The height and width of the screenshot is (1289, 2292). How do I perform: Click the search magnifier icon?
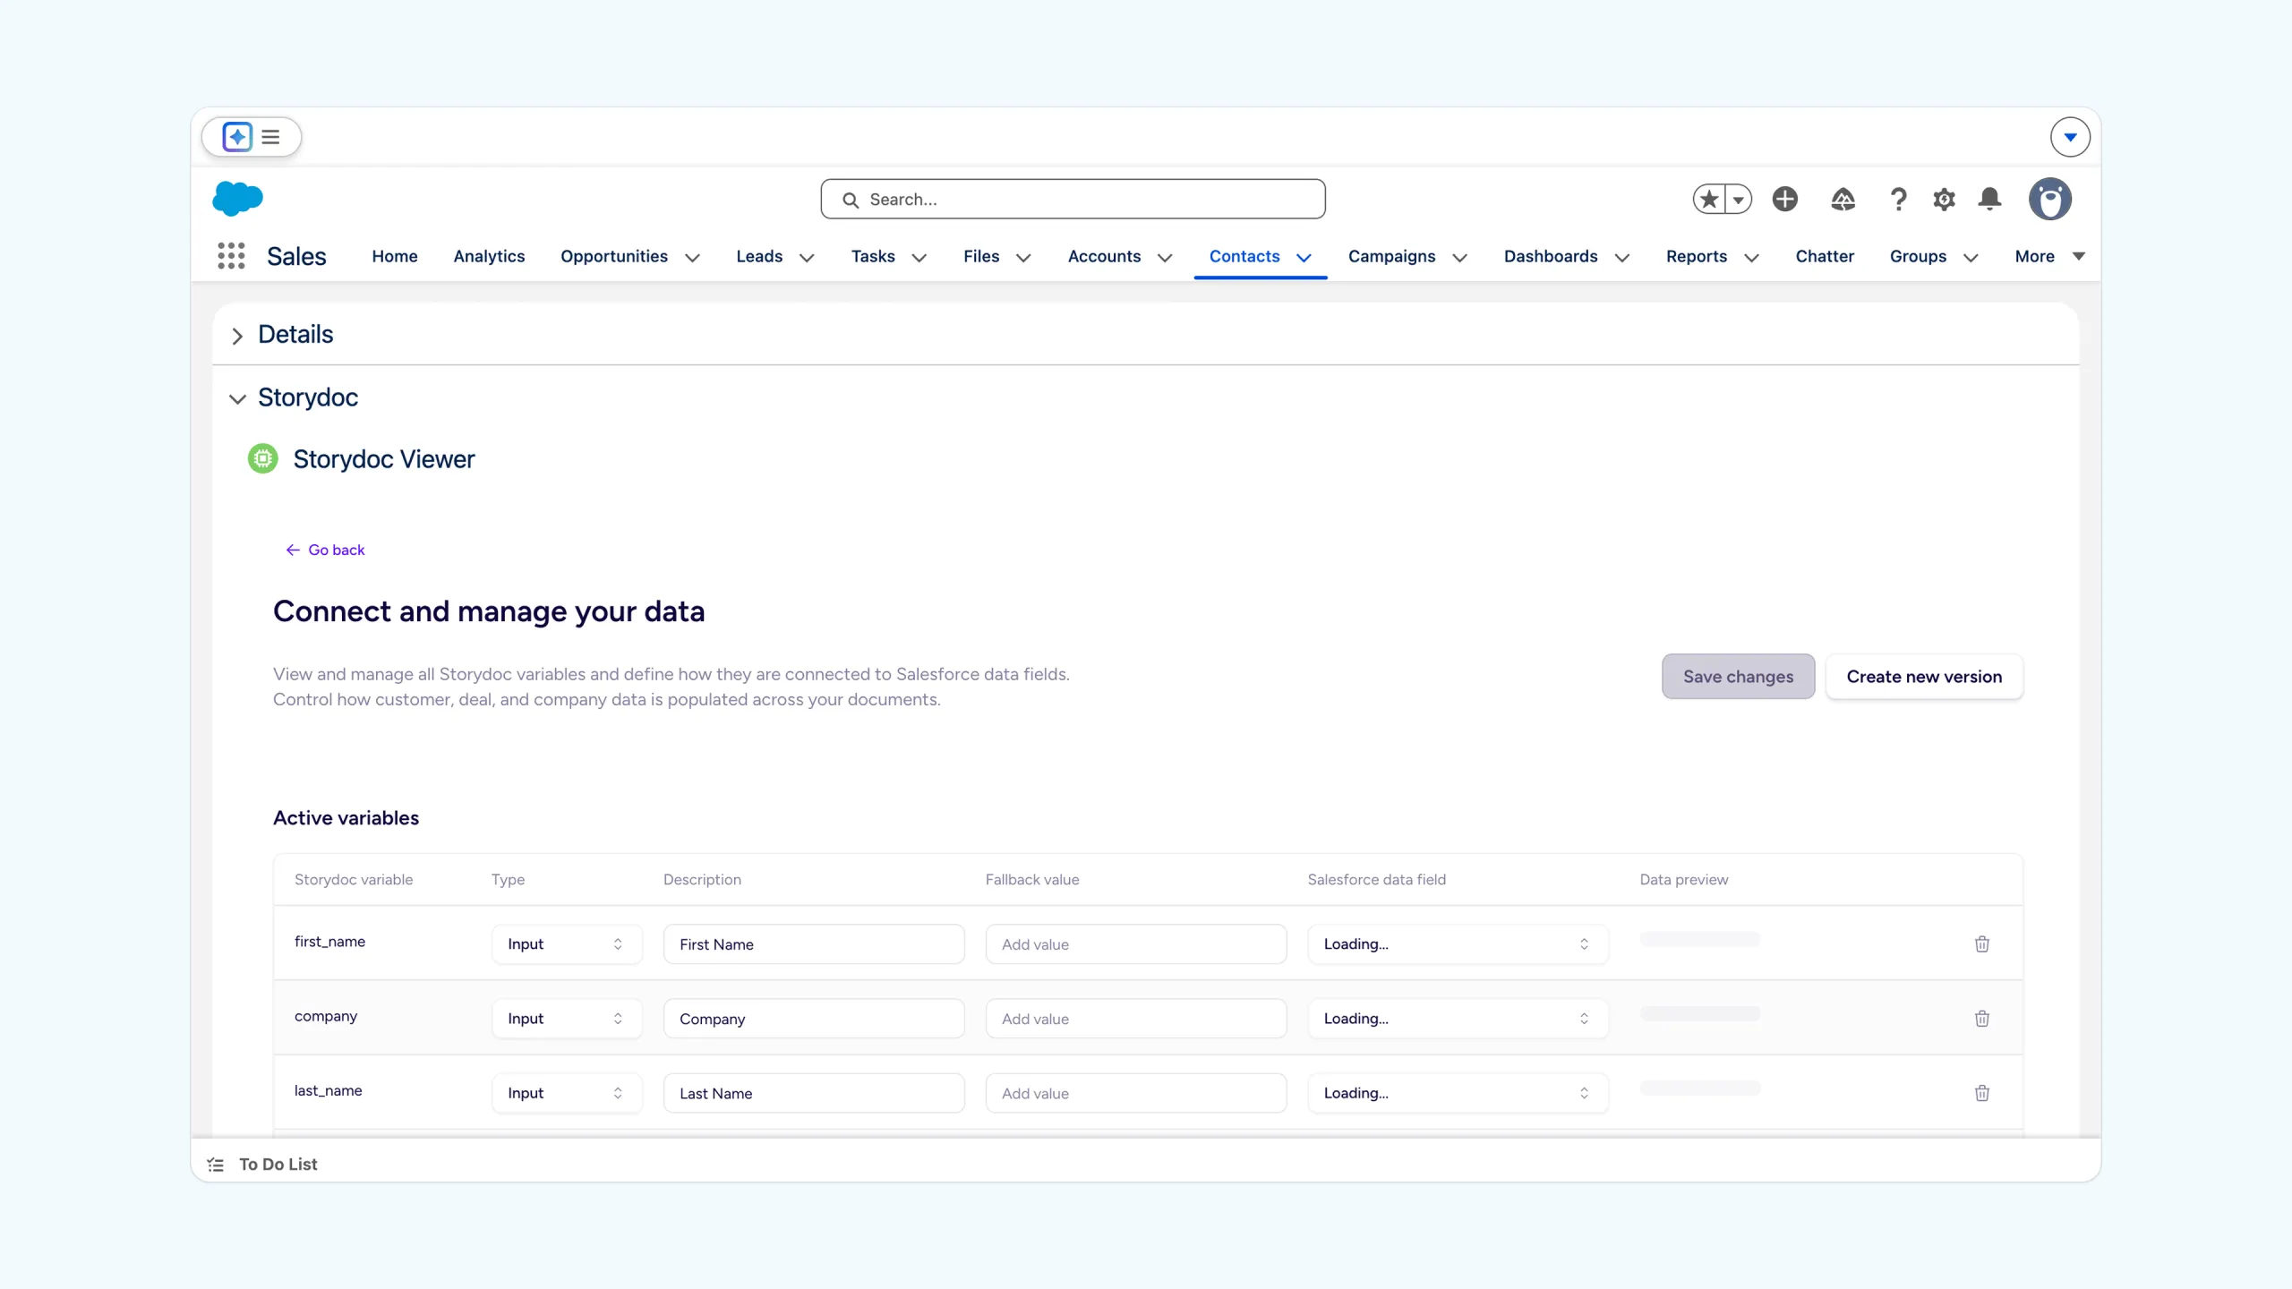[x=851, y=200]
